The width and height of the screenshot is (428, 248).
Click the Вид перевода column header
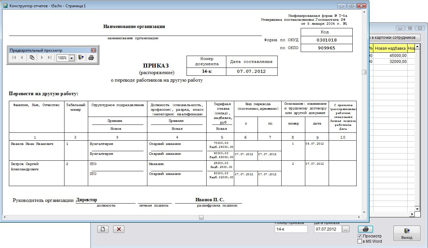point(258,106)
